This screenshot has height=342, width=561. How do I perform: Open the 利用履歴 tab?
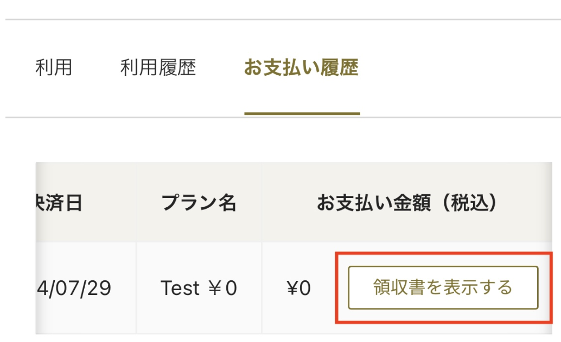[x=158, y=68]
